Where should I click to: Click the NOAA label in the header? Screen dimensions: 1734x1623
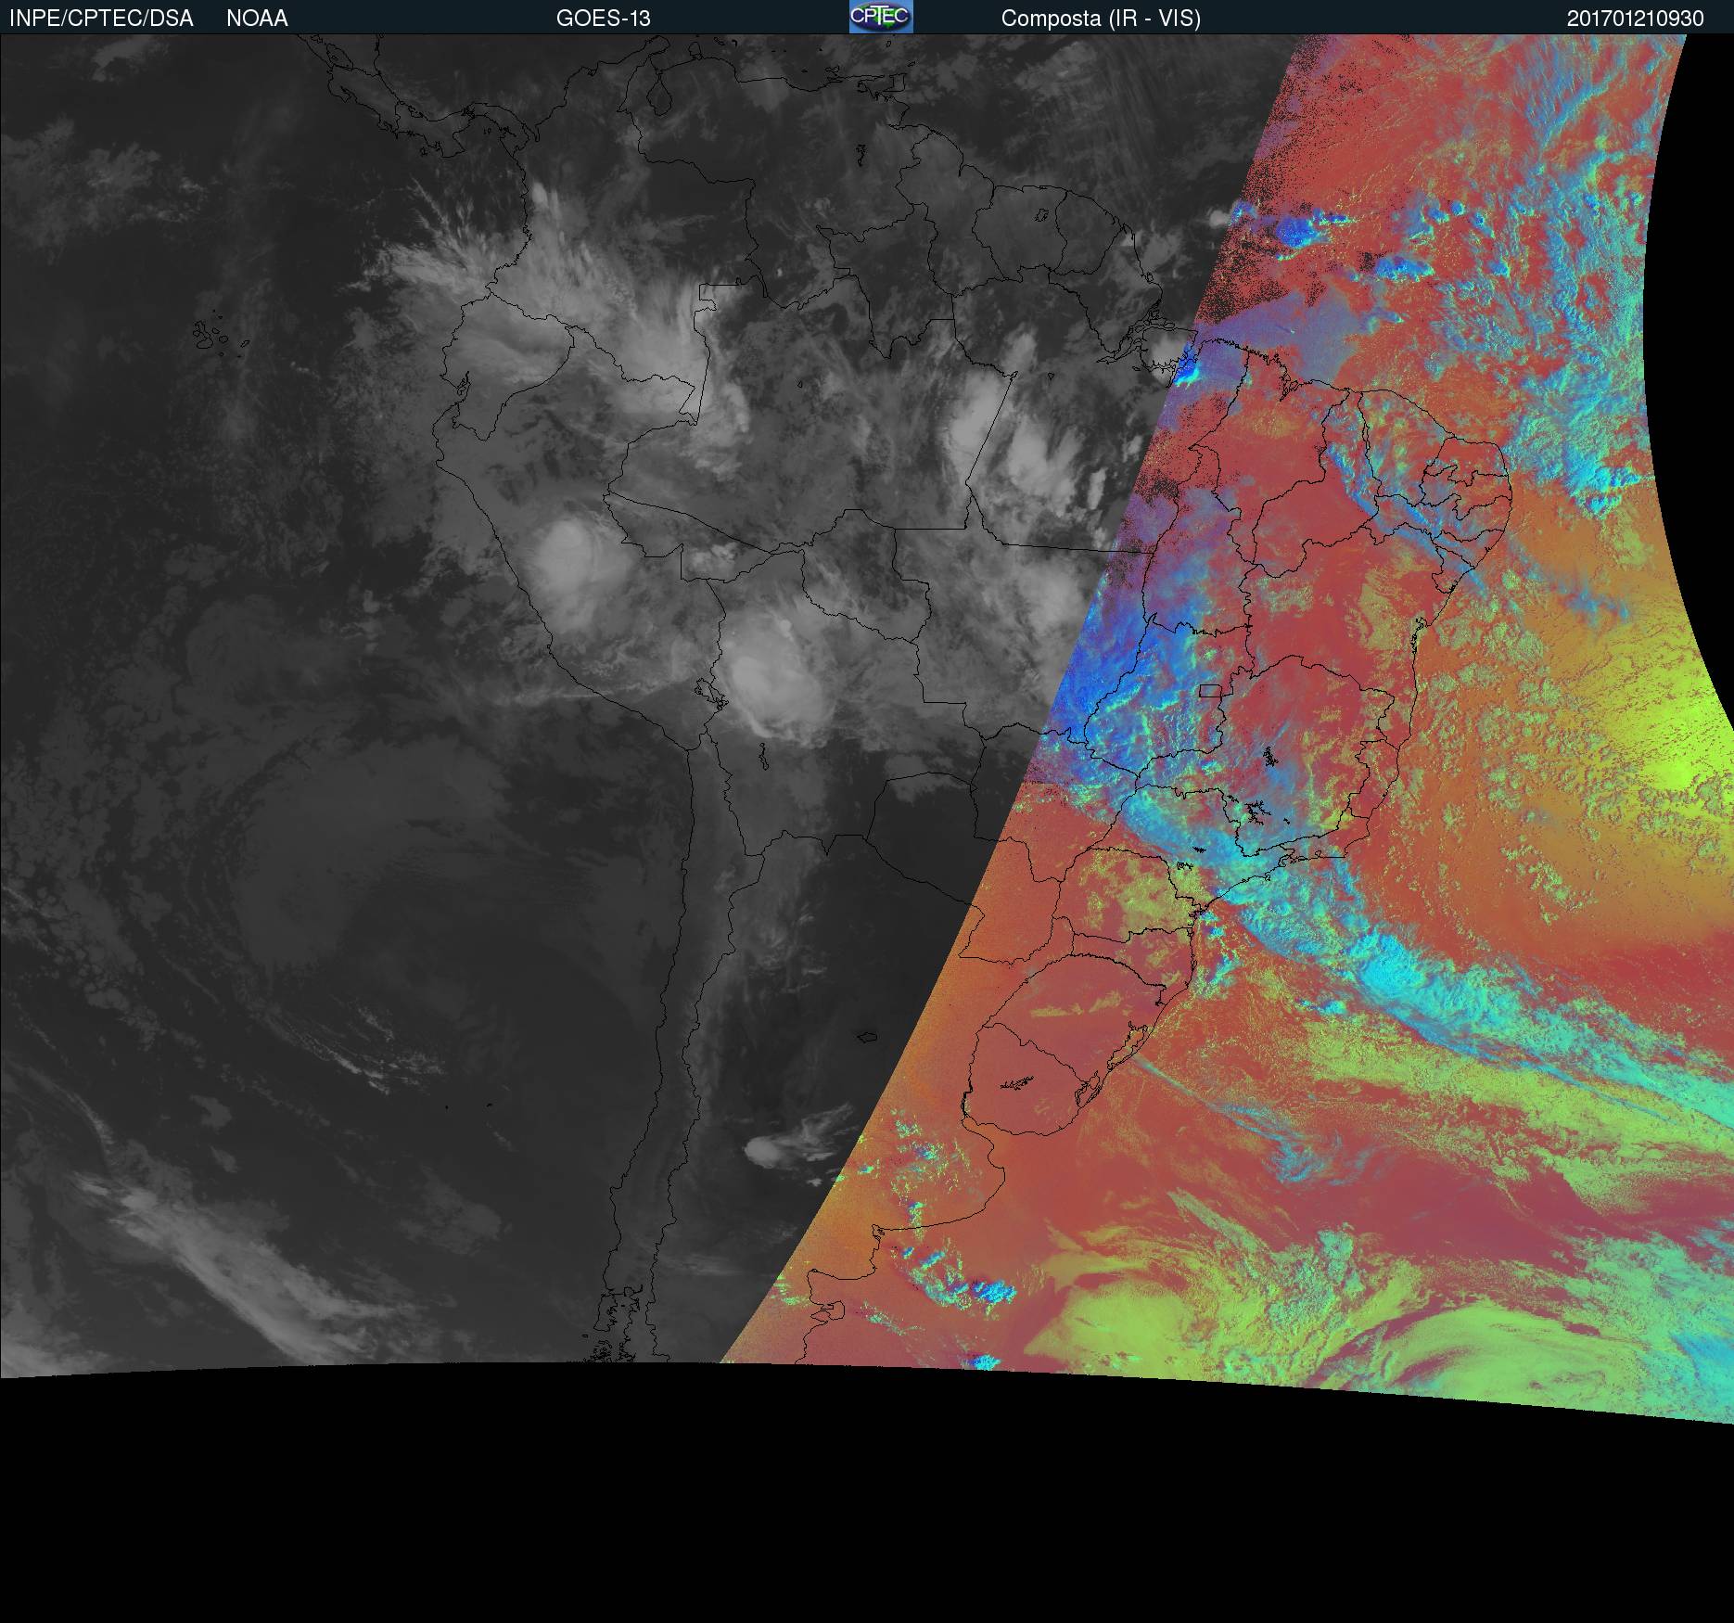point(257,19)
